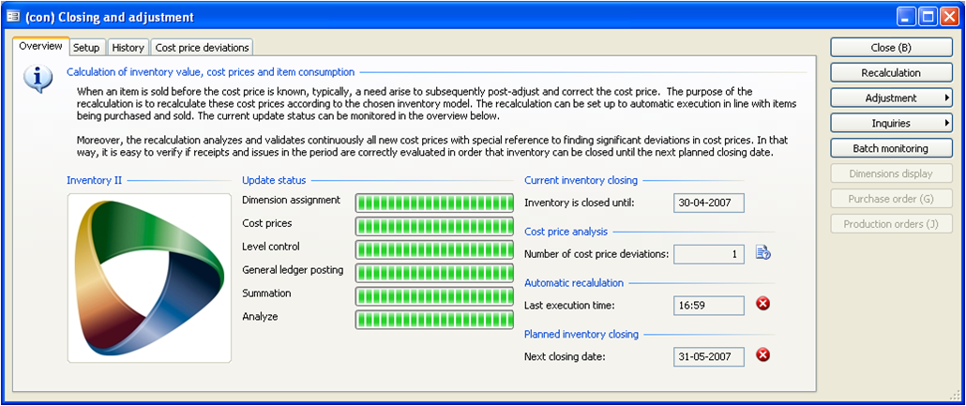Screen dimensions: 966x406
Task: Select the Cost price deviations tab
Action: (202, 47)
